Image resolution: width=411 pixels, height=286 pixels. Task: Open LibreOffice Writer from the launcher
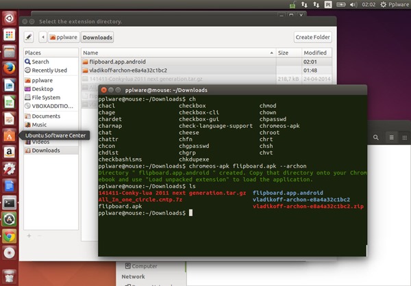[9, 85]
